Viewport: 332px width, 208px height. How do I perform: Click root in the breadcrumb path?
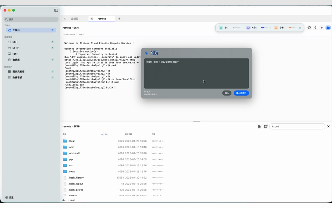tap(72, 200)
